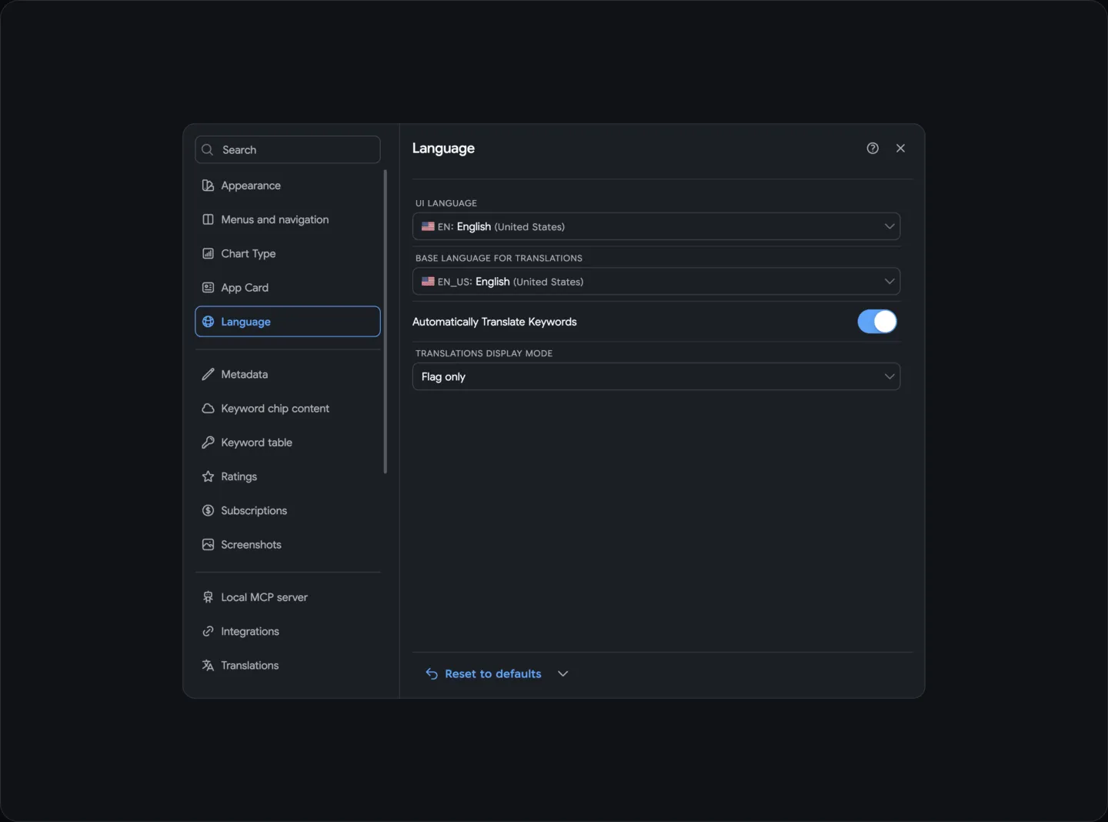
Task: Click the Subscriptions dollar icon
Action: [208, 510]
